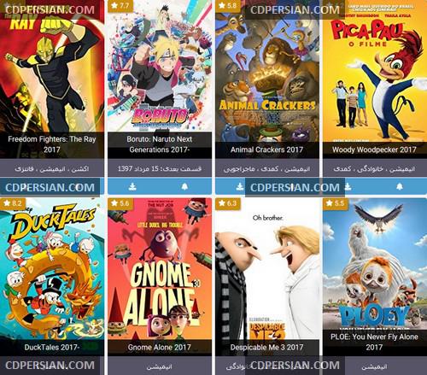Viewport: 427px width, 375px height.
Task: Click the bell icon under Woody Woodpecker
Action: click(x=400, y=187)
